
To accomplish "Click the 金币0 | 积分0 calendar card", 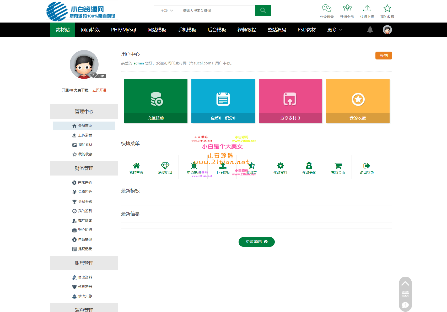I will tap(223, 101).
